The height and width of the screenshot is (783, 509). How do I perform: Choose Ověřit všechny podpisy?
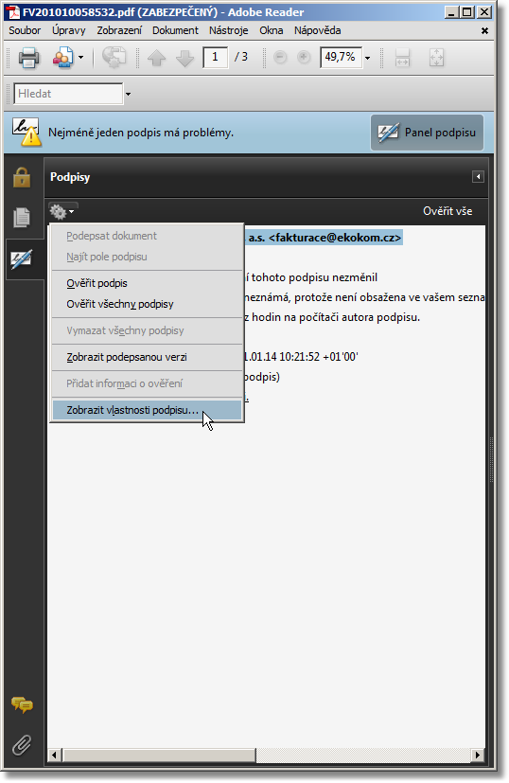tap(147, 304)
